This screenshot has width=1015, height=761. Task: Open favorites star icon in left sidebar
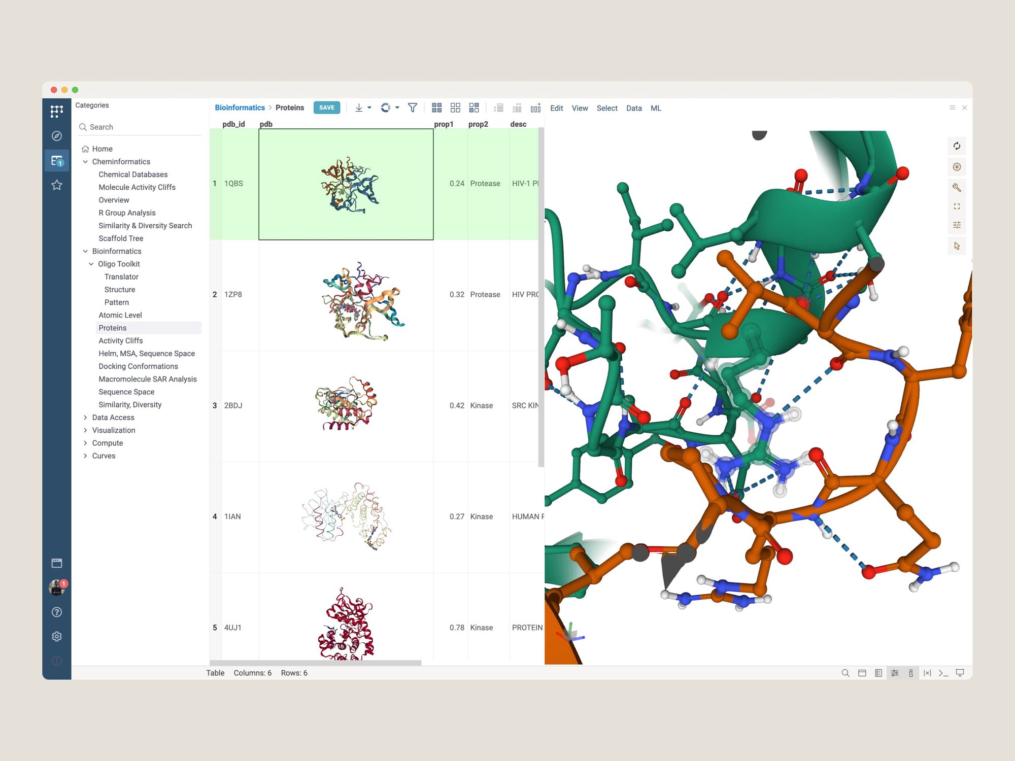(x=57, y=185)
